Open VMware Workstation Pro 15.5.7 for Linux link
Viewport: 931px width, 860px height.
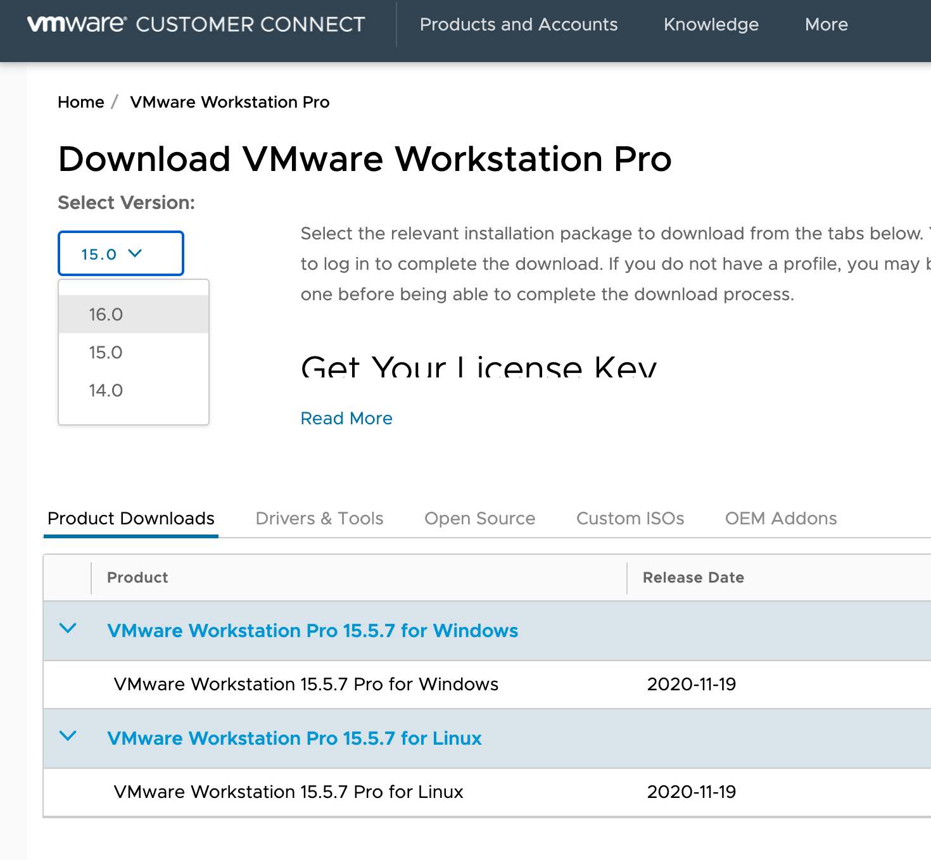[294, 738]
